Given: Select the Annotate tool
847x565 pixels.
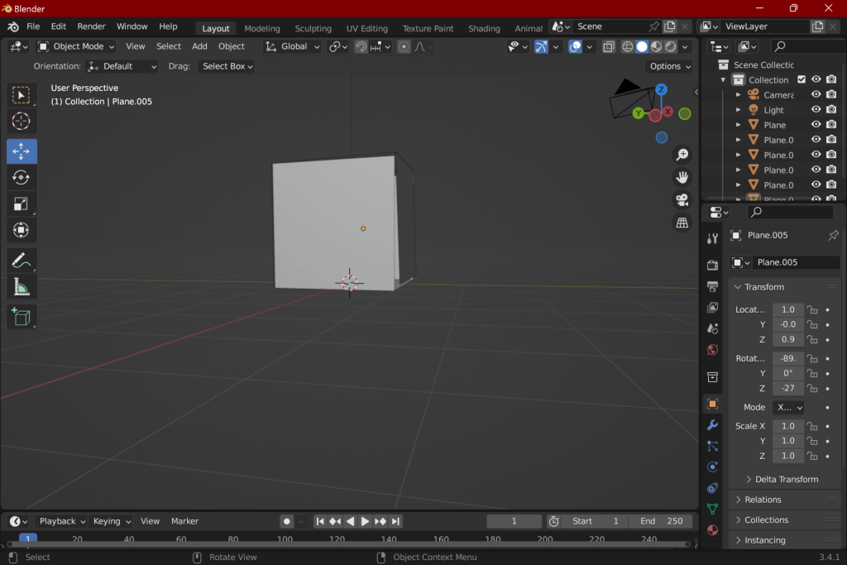Looking at the screenshot, I should click(x=21, y=261).
